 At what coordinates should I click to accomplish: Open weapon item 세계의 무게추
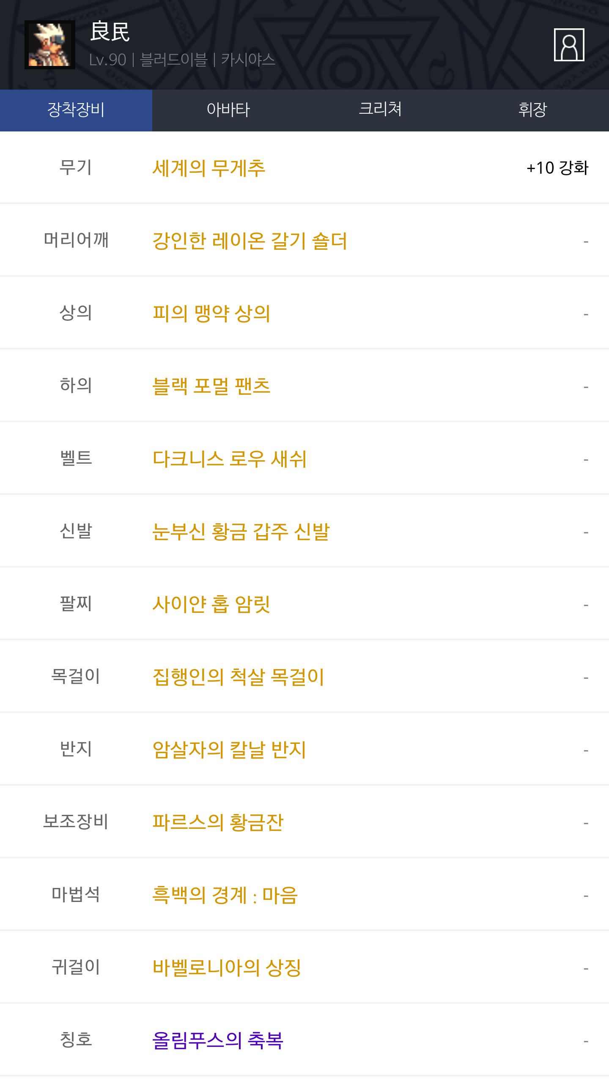[209, 168]
